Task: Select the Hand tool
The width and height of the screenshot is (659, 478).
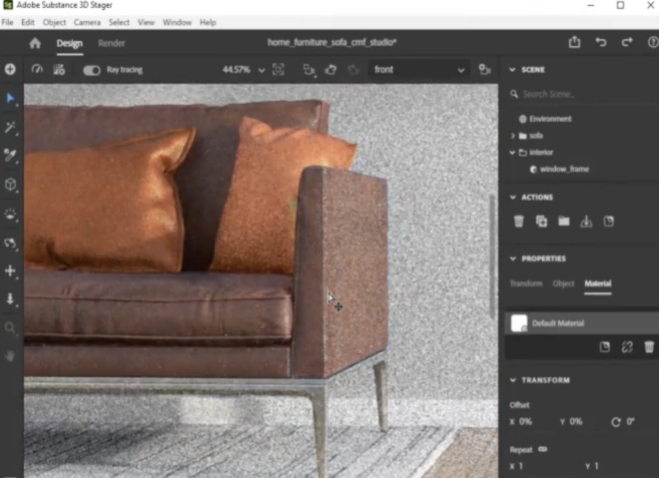Action: point(10,356)
